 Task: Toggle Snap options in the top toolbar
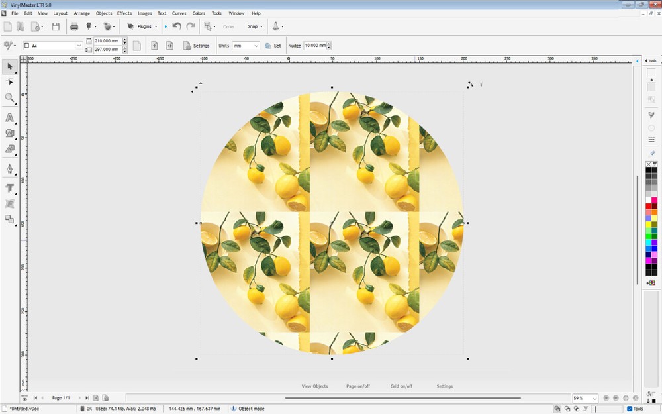pyautogui.click(x=255, y=26)
